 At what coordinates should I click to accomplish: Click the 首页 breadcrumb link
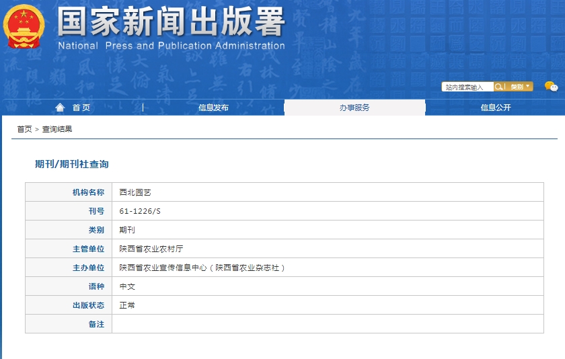click(24, 129)
